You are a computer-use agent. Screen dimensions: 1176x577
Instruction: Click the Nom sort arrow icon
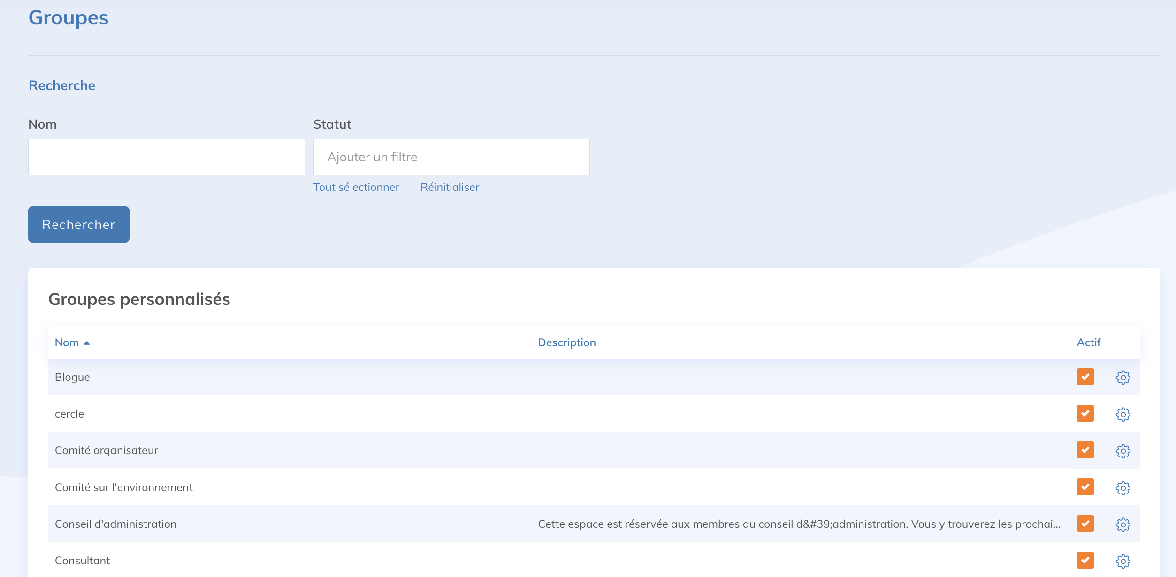coord(87,343)
